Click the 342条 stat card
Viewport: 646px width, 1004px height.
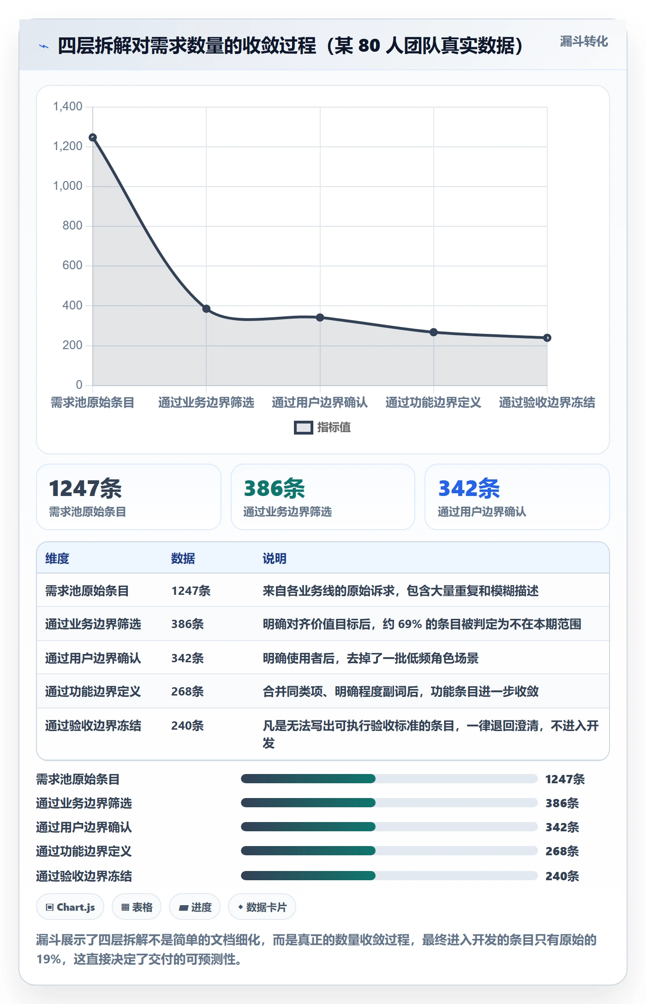517,497
